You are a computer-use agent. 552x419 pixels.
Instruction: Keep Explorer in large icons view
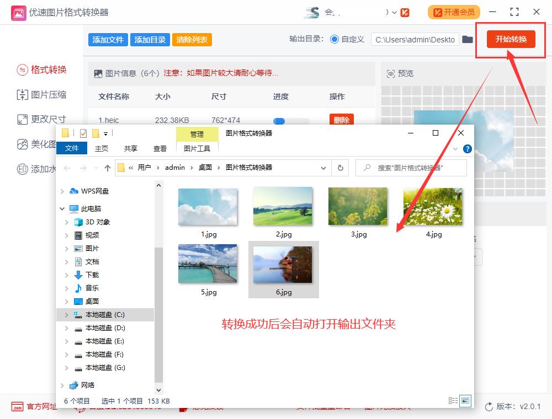[465, 401]
